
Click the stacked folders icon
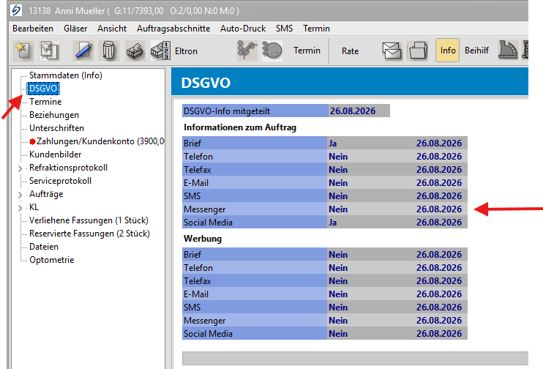point(418,51)
